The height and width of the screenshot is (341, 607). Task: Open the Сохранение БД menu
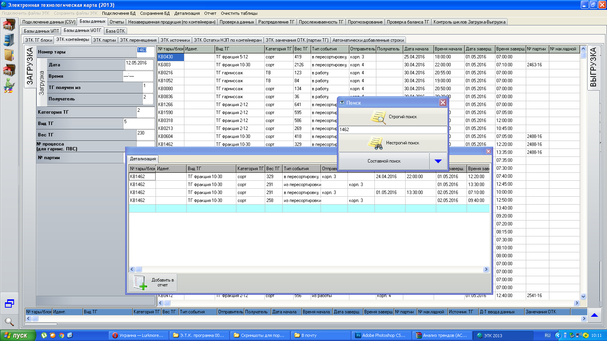click(x=155, y=13)
